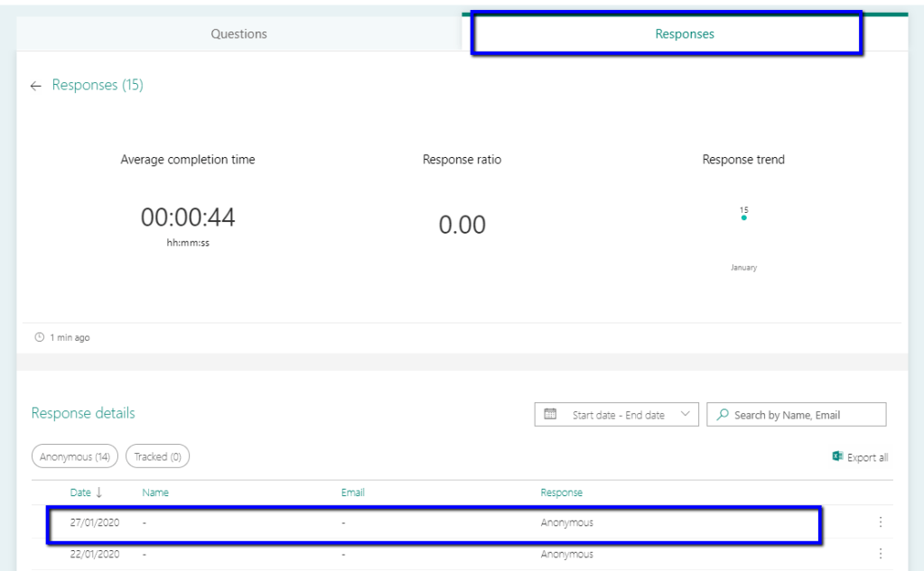Click the magnifier icon in the search box
Screen dimensions: 924x571
point(723,415)
